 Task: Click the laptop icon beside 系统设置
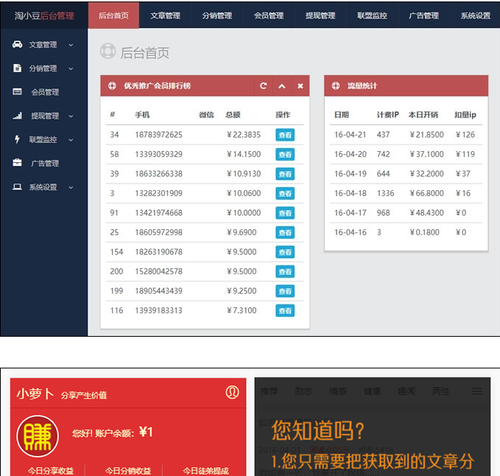(17, 187)
